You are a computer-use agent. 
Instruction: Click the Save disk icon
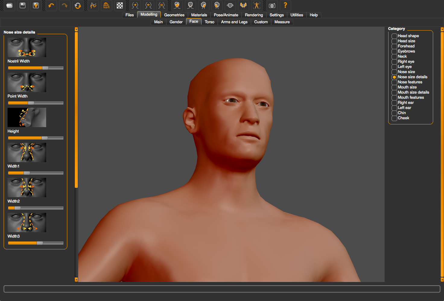tap(23, 5)
